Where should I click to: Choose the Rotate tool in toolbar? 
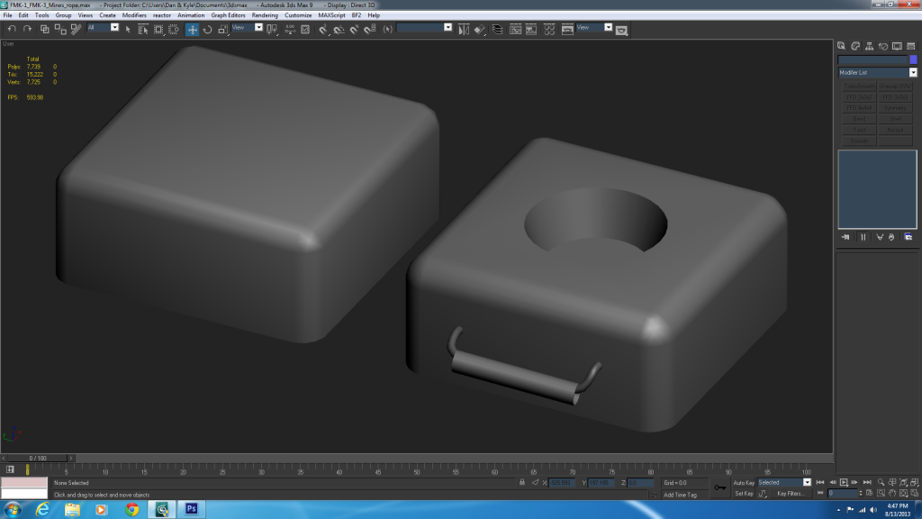pyautogui.click(x=207, y=29)
